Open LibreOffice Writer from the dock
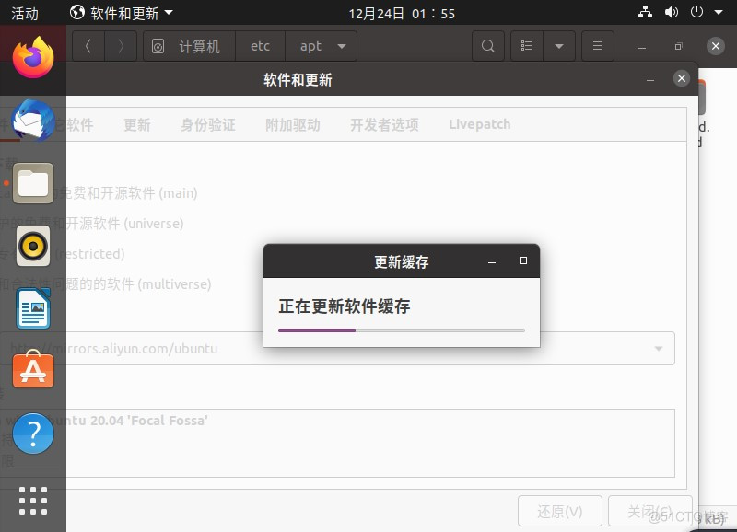 click(33, 308)
